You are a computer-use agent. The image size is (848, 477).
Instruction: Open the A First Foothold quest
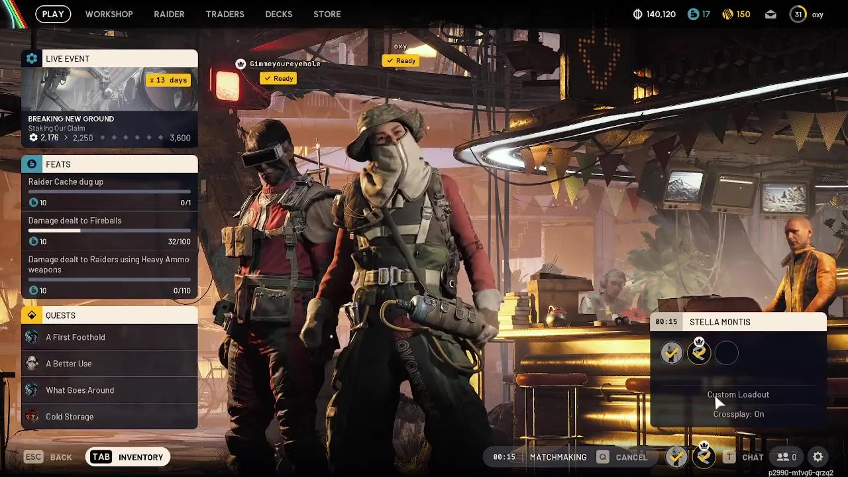[109, 337]
